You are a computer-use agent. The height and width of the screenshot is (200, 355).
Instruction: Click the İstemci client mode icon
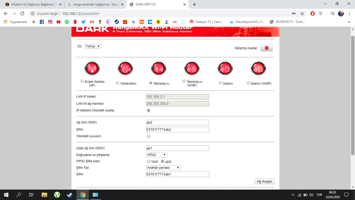[225, 68]
